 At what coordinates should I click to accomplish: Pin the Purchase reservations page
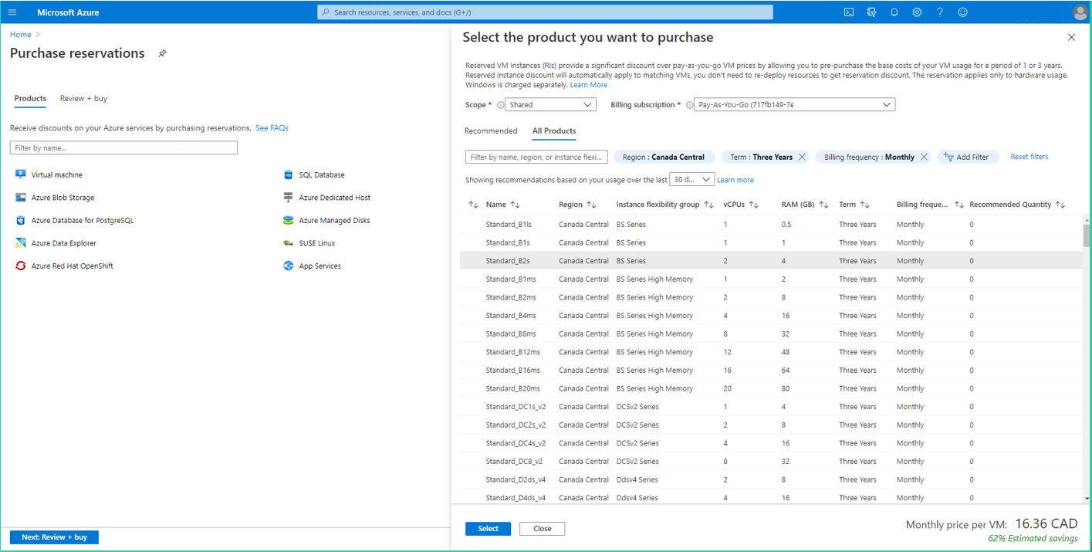pyautogui.click(x=162, y=54)
